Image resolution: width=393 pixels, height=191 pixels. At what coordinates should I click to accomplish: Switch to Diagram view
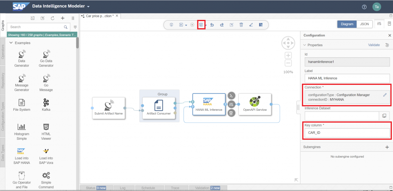347,24
